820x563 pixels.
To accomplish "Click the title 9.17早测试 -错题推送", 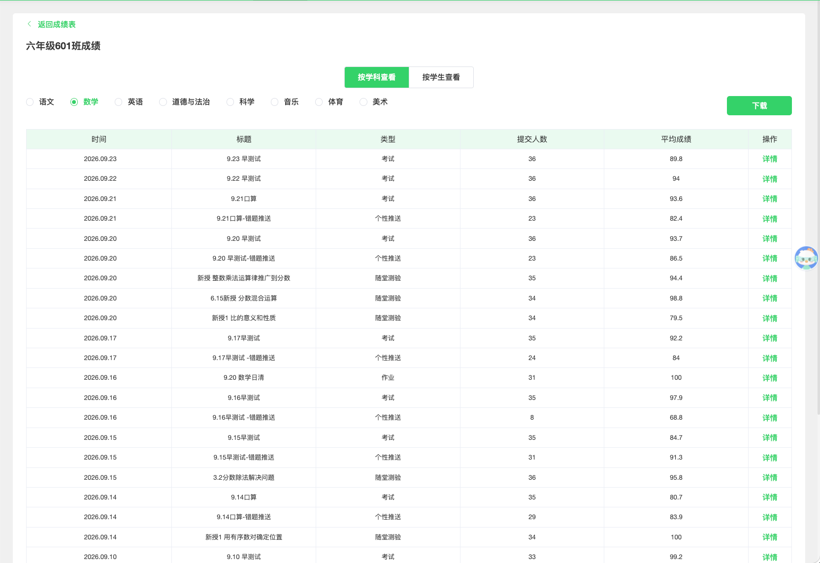I will pos(244,358).
